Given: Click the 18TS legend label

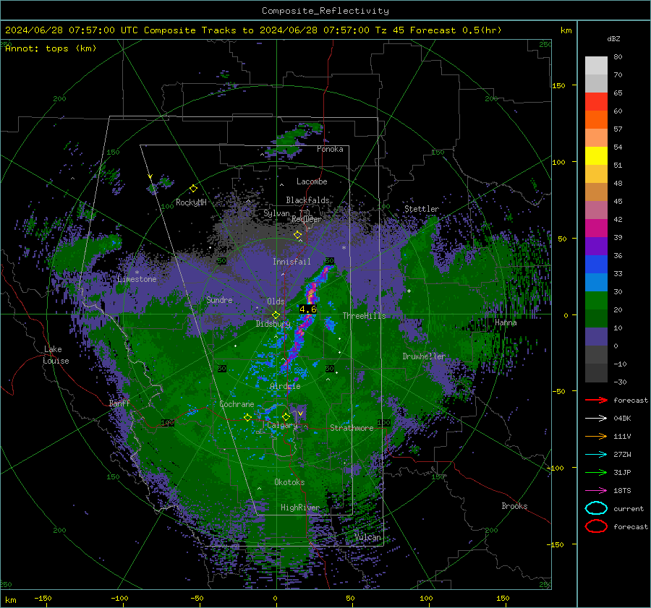Looking at the screenshot, I should [622, 491].
